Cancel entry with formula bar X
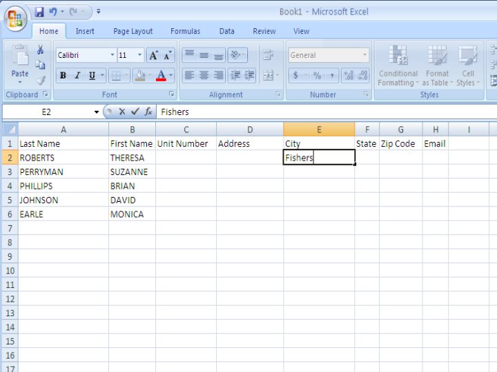This screenshot has height=372, width=497. tap(122, 112)
